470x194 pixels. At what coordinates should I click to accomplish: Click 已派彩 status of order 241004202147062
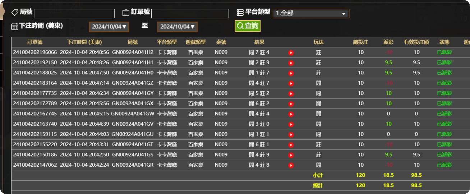pyautogui.click(x=444, y=165)
